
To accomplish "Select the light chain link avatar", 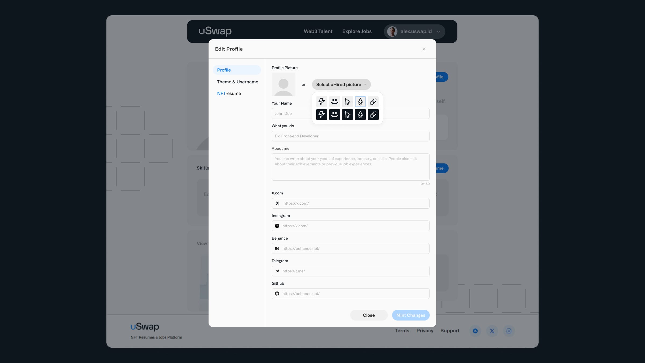I will [x=373, y=102].
